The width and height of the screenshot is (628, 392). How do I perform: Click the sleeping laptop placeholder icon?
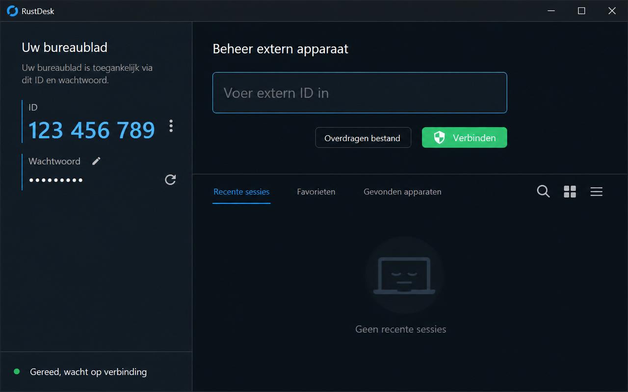pos(404,276)
